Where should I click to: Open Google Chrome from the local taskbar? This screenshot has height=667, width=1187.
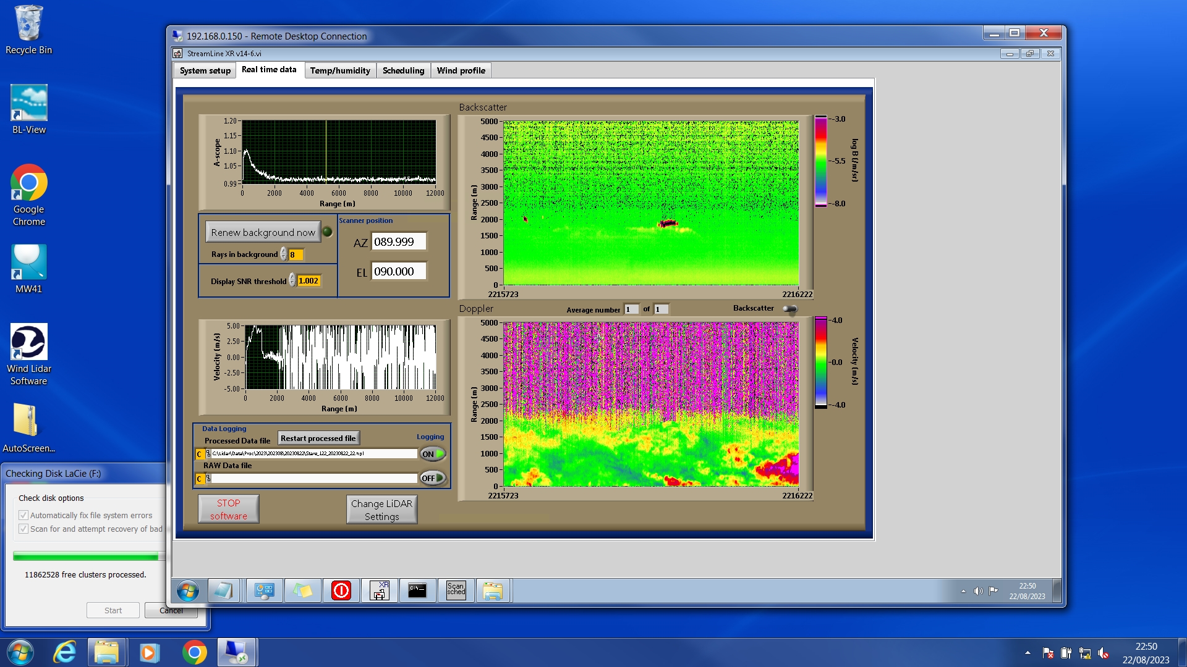194,652
